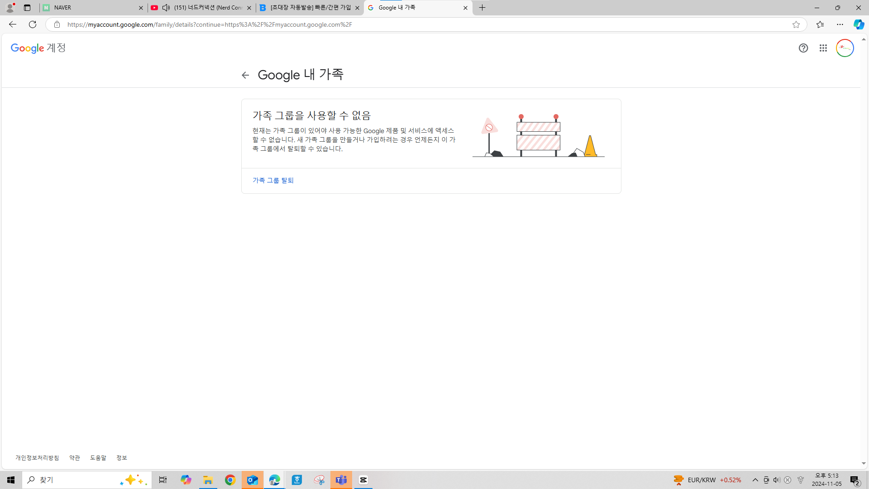Viewport: 869px width, 489px height.
Task: Launch Copilot from the taskbar
Action: point(186,480)
